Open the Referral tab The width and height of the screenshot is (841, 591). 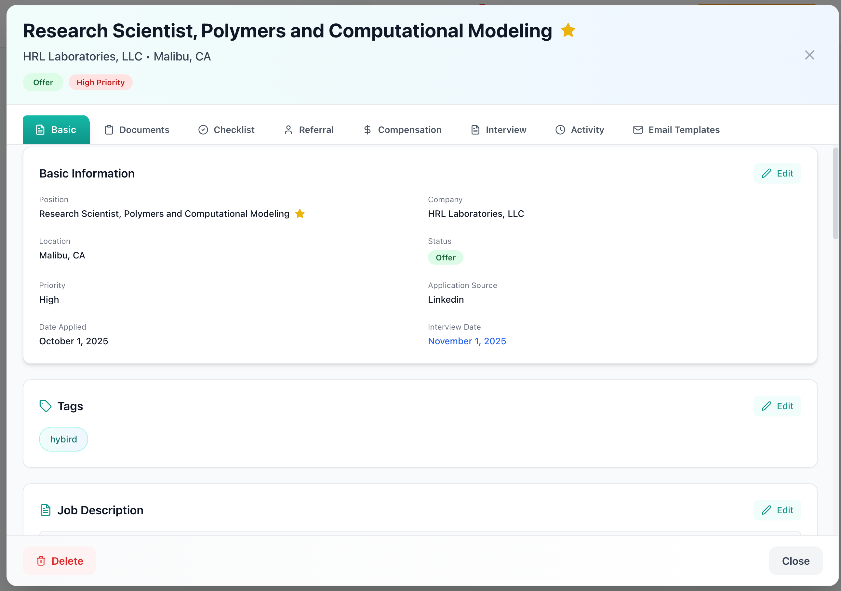pyautogui.click(x=309, y=130)
